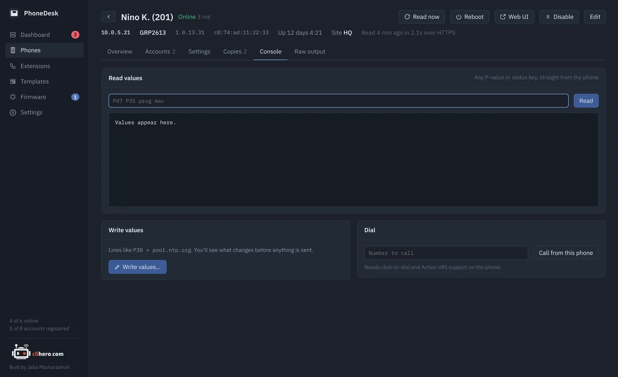Open Settings in the sidebar
This screenshot has width=618, height=377.
coord(44,112)
